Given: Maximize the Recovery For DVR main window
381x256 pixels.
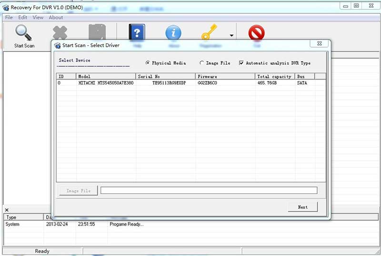Looking at the screenshot, I should pos(356,6).
